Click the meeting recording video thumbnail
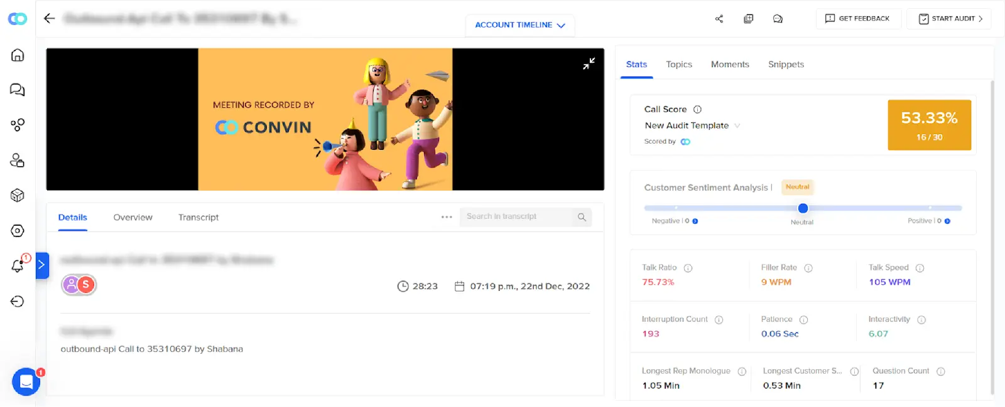This screenshot has width=1005, height=407. click(x=325, y=120)
